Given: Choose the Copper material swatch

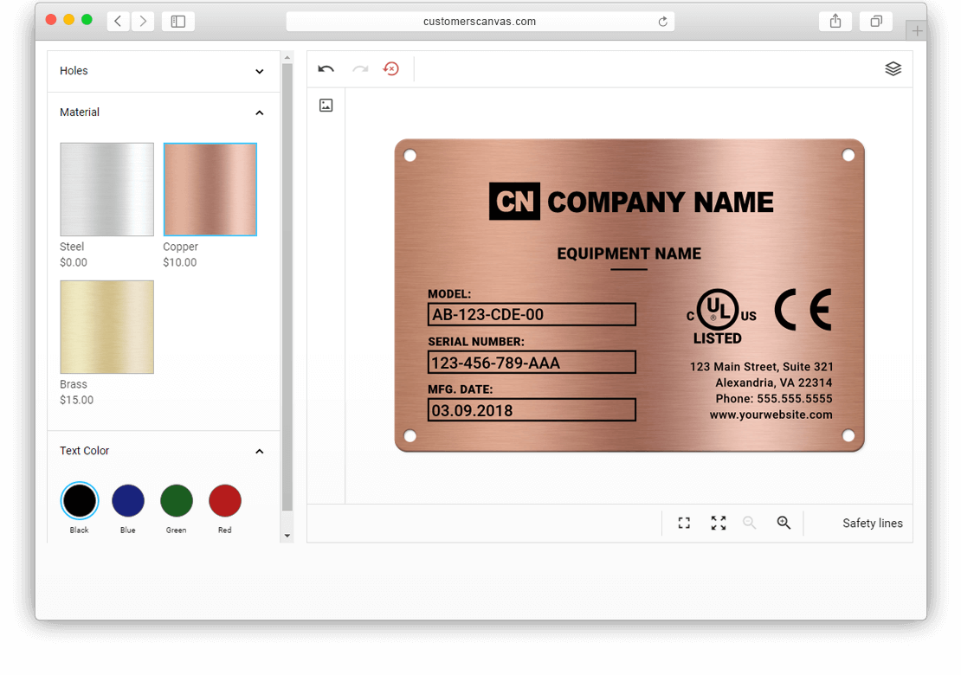Looking at the screenshot, I should point(210,190).
